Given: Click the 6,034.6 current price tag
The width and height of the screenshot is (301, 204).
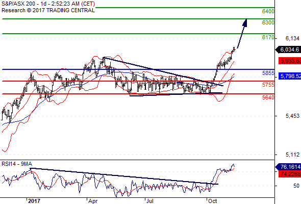Looking at the screenshot, I should [288, 49].
